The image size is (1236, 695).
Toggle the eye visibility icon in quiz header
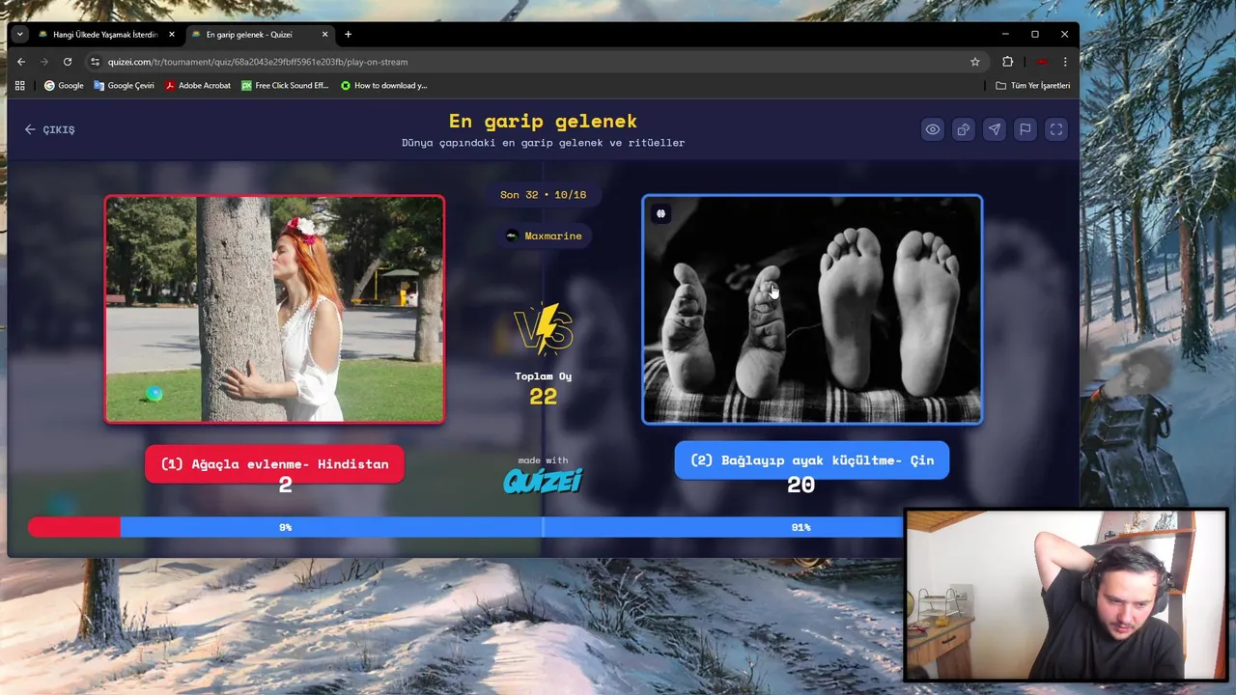coord(932,129)
